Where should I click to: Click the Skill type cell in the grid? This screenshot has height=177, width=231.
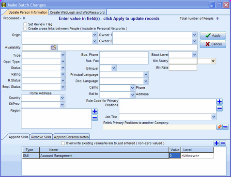tap(31, 156)
